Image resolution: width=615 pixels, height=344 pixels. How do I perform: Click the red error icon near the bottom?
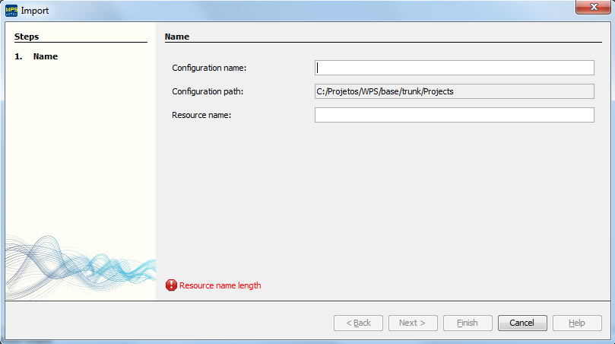click(x=171, y=285)
